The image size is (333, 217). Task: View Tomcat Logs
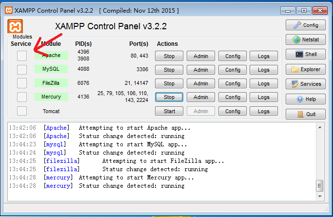tap(264, 111)
